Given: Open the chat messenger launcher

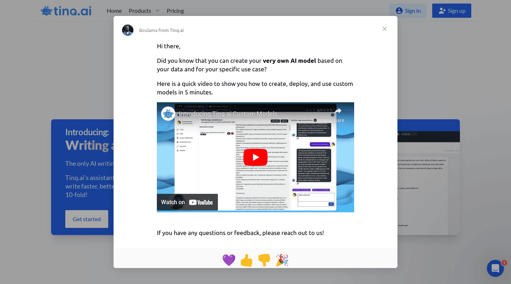Looking at the screenshot, I should click(x=495, y=268).
